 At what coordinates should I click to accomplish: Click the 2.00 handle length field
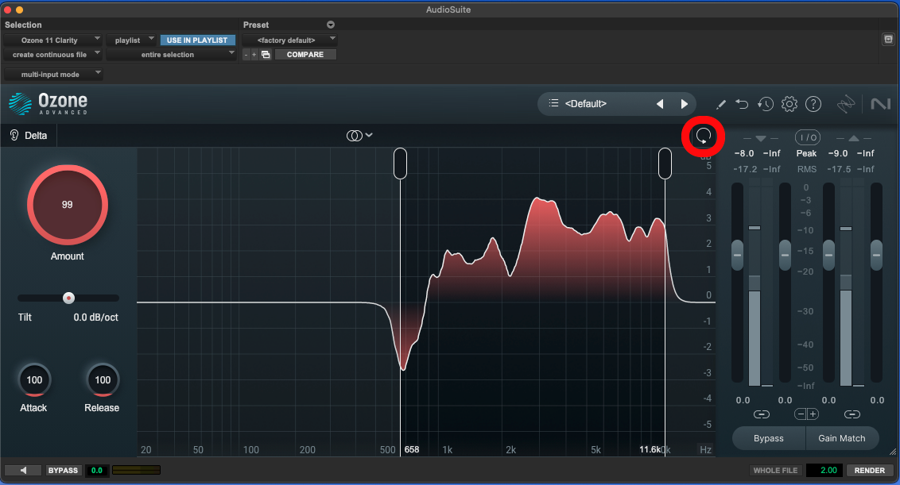(824, 470)
